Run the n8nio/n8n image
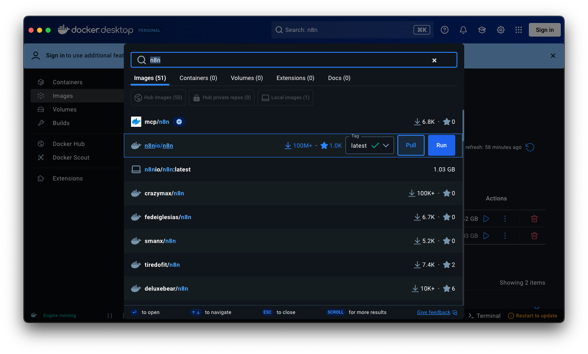Image resolution: width=588 pixels, height=354 pixels. tap(442, 146)
